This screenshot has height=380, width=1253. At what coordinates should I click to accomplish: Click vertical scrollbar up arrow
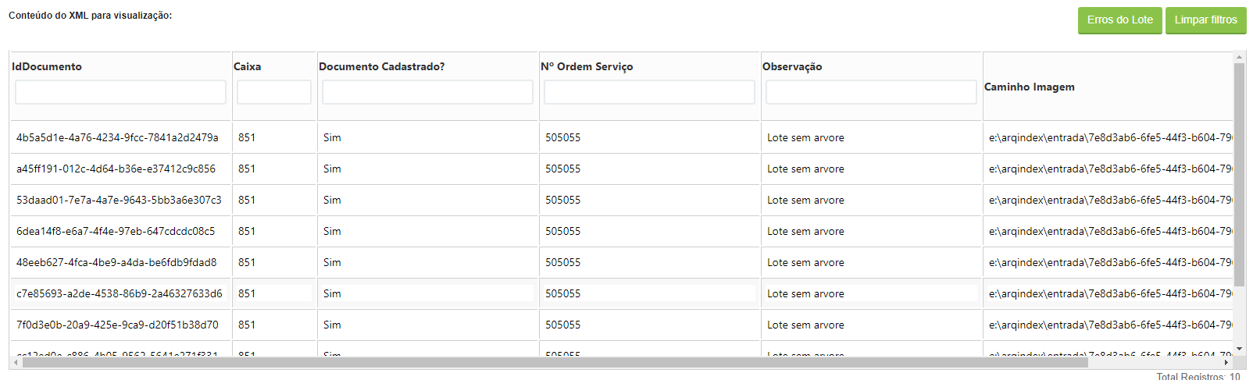click(1239, 57)
